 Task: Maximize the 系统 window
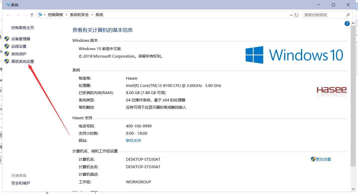click(333, 5)
